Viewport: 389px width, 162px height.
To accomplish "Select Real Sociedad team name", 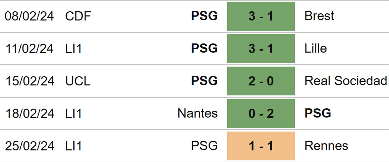I will (346, 81).
